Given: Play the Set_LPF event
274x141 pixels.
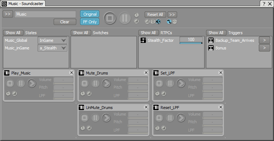Looking at the screenshot, I should 181,84.
